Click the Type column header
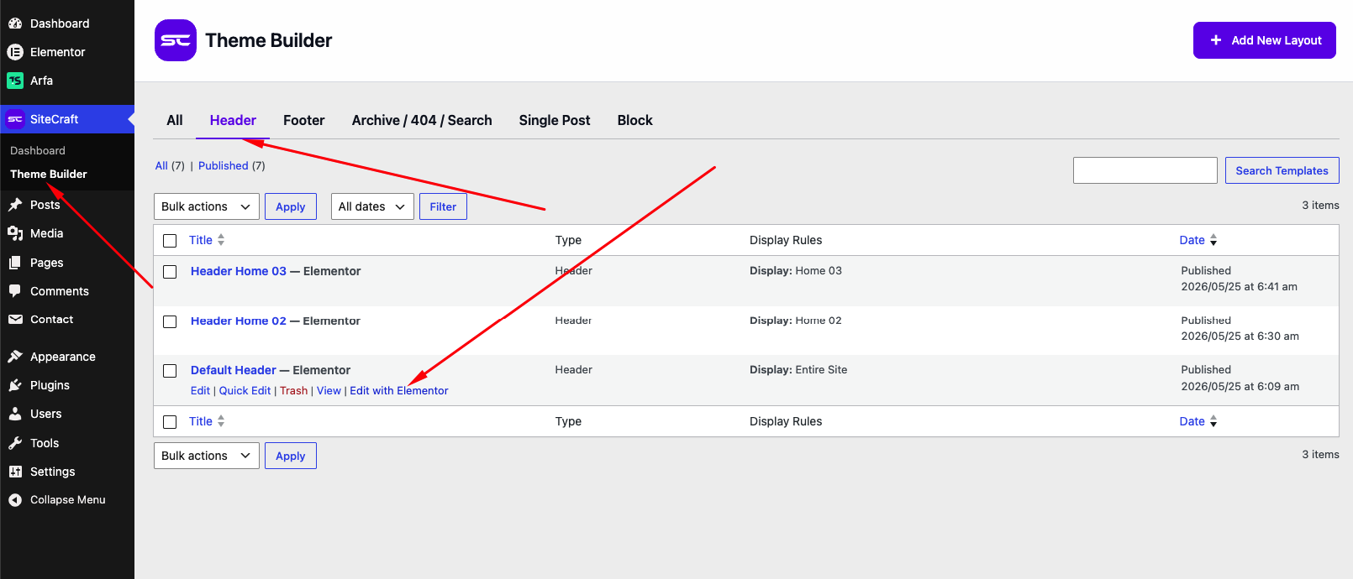 click(x=568, y=240)
